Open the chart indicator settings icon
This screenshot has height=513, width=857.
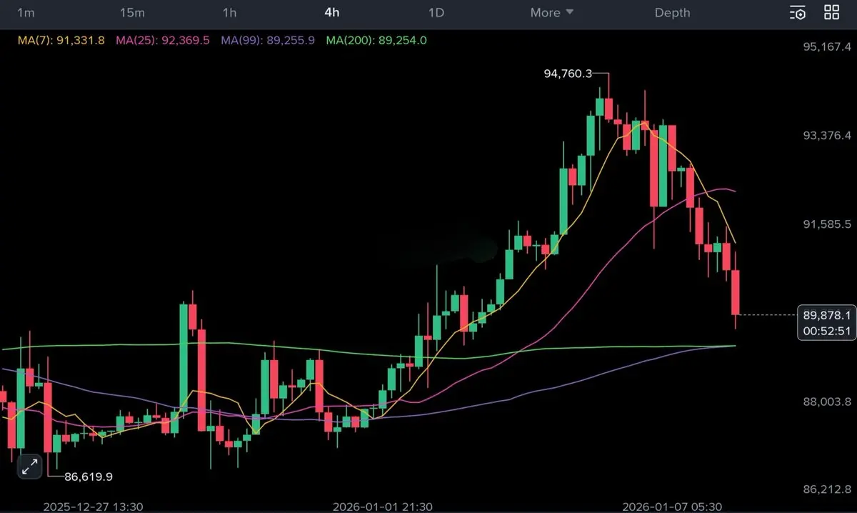coord(798,12)
